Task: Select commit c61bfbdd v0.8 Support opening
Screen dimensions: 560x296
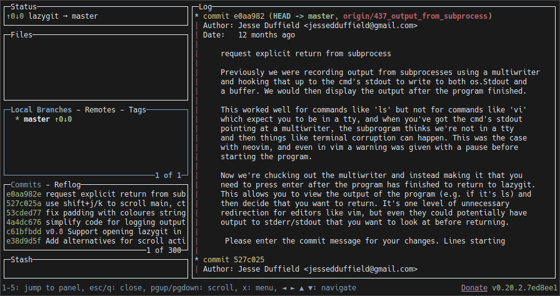Action: coord(96,232)
